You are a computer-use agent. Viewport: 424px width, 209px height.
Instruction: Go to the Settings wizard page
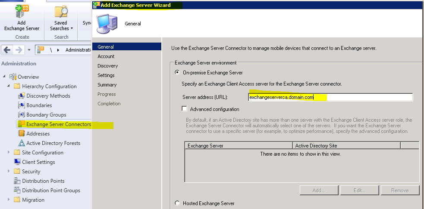106,75
